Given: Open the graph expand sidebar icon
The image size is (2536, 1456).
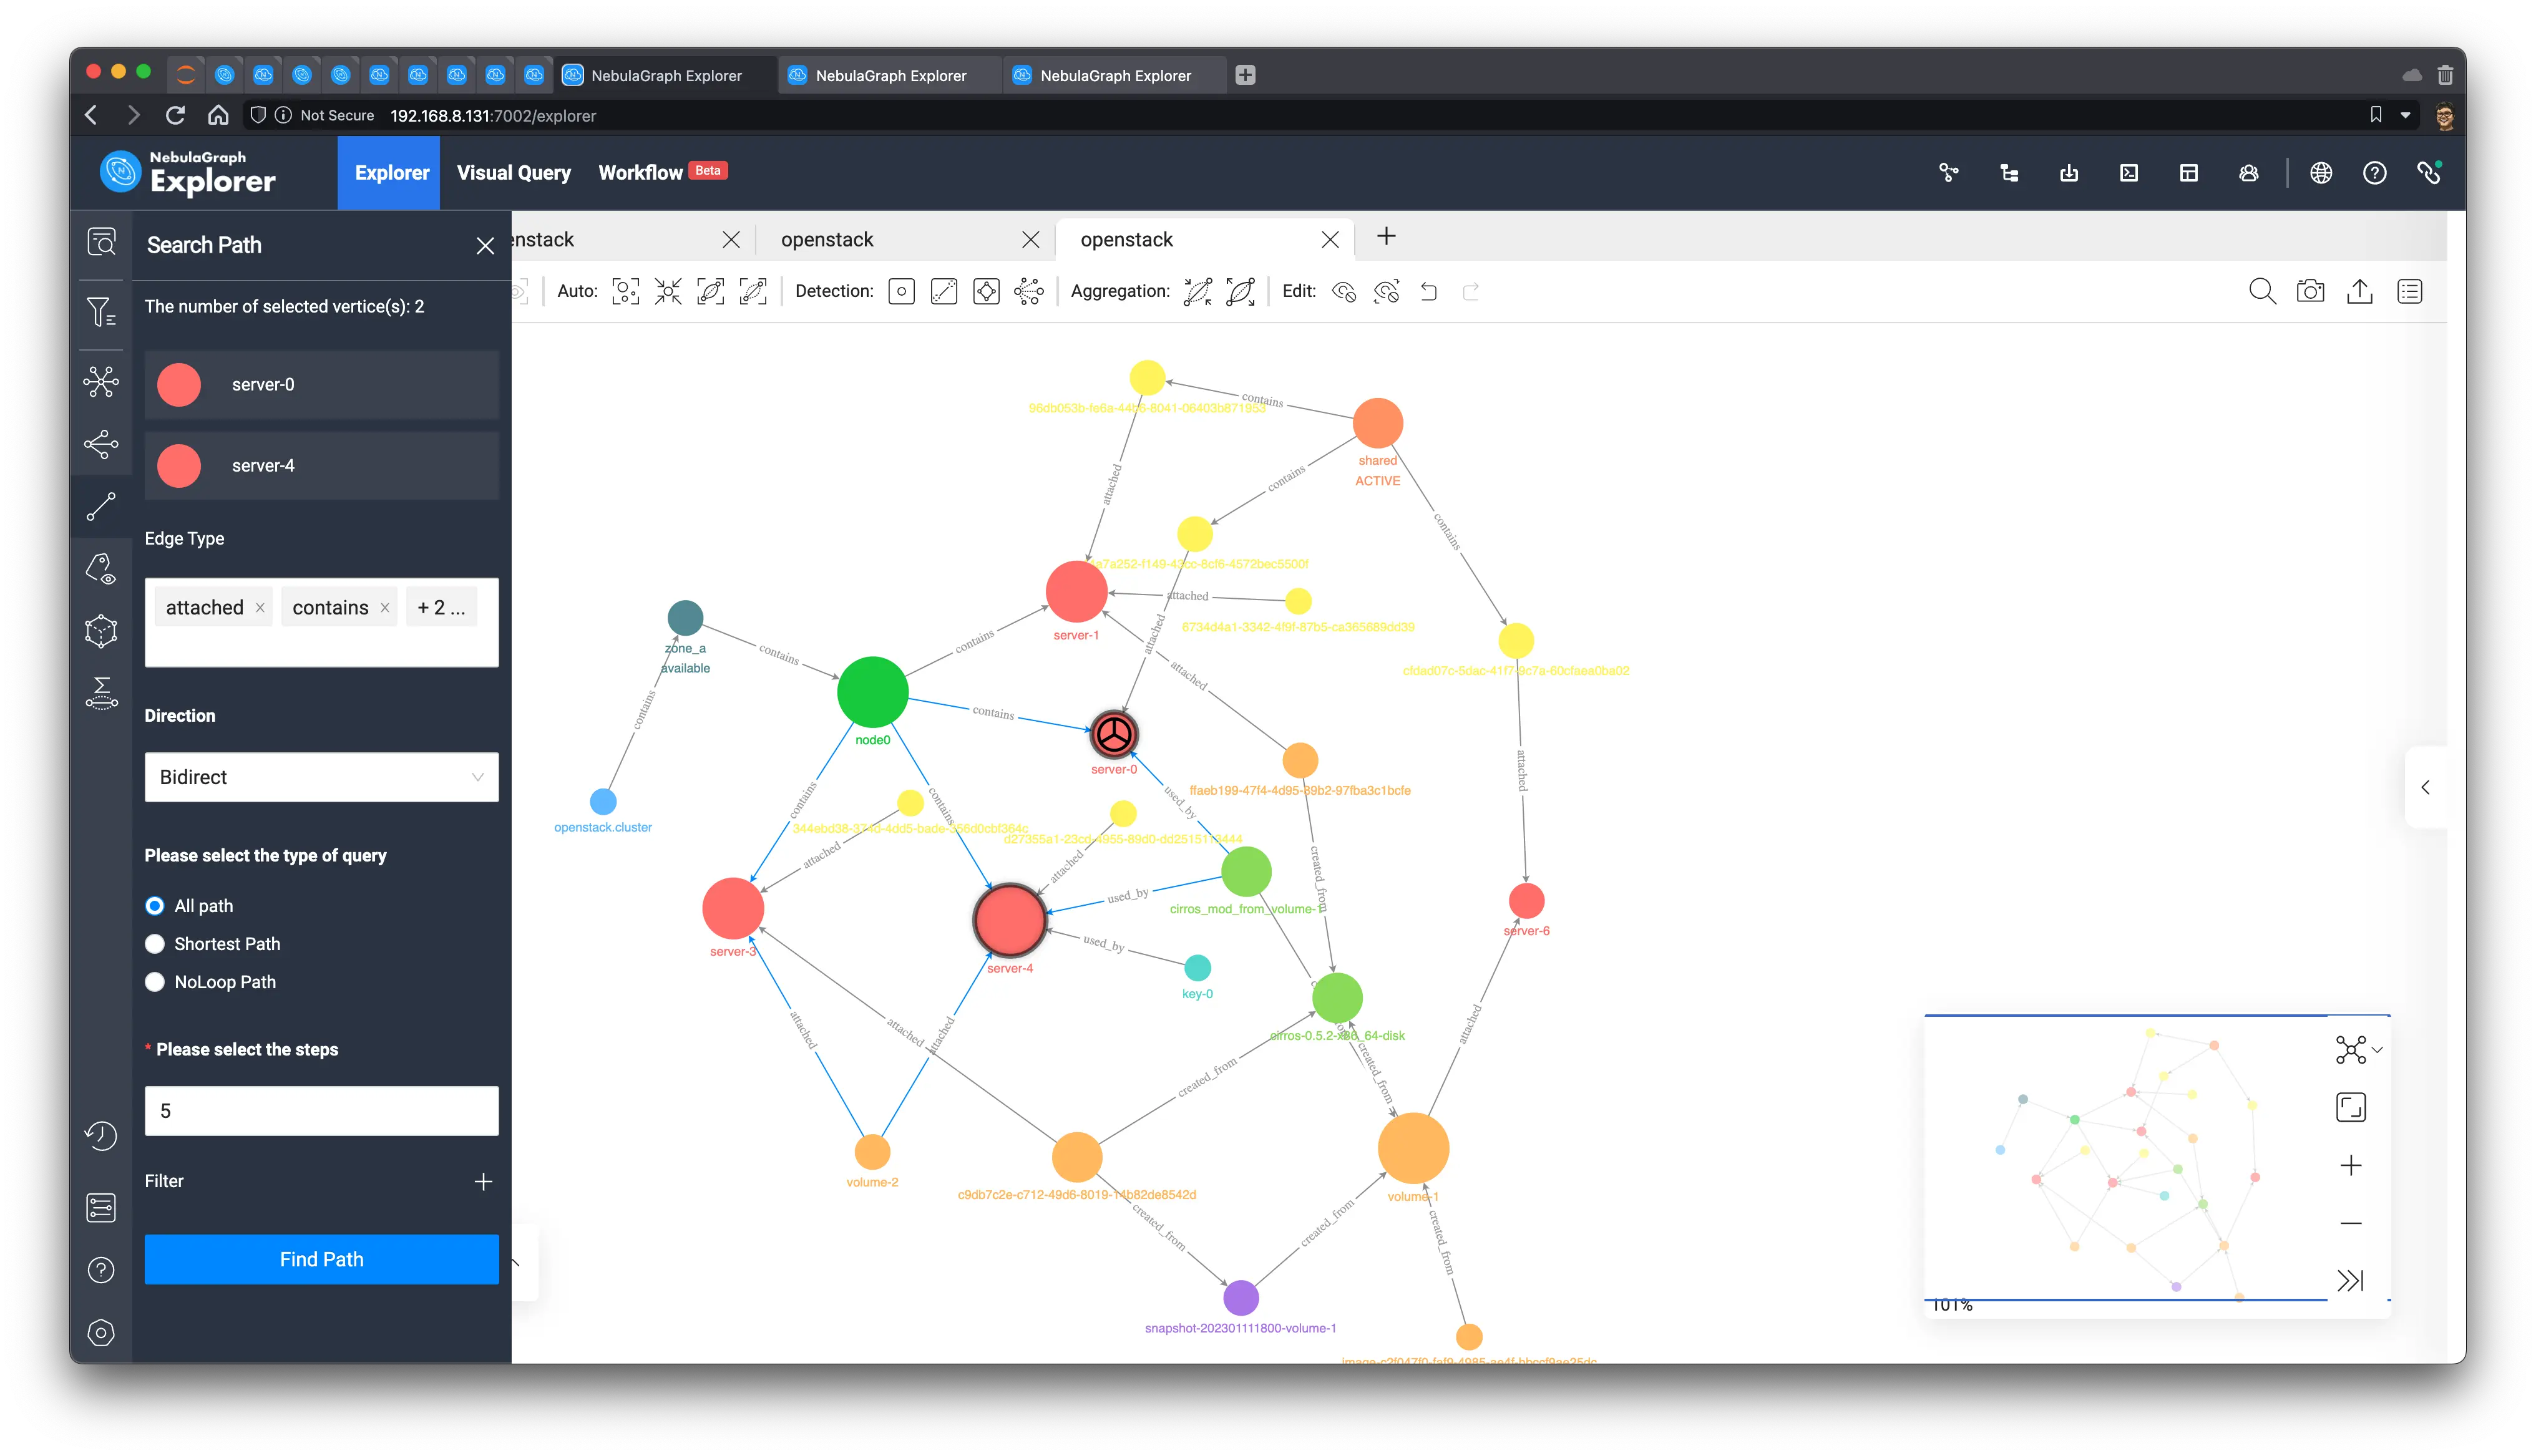Looking at the screenshot, I should coord(101,381).
